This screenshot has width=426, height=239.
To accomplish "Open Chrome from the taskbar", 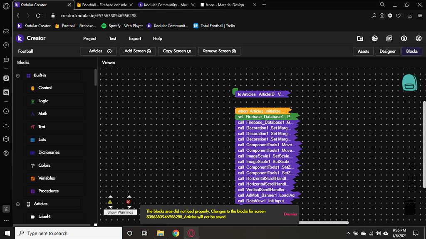I will coord(176,233).
